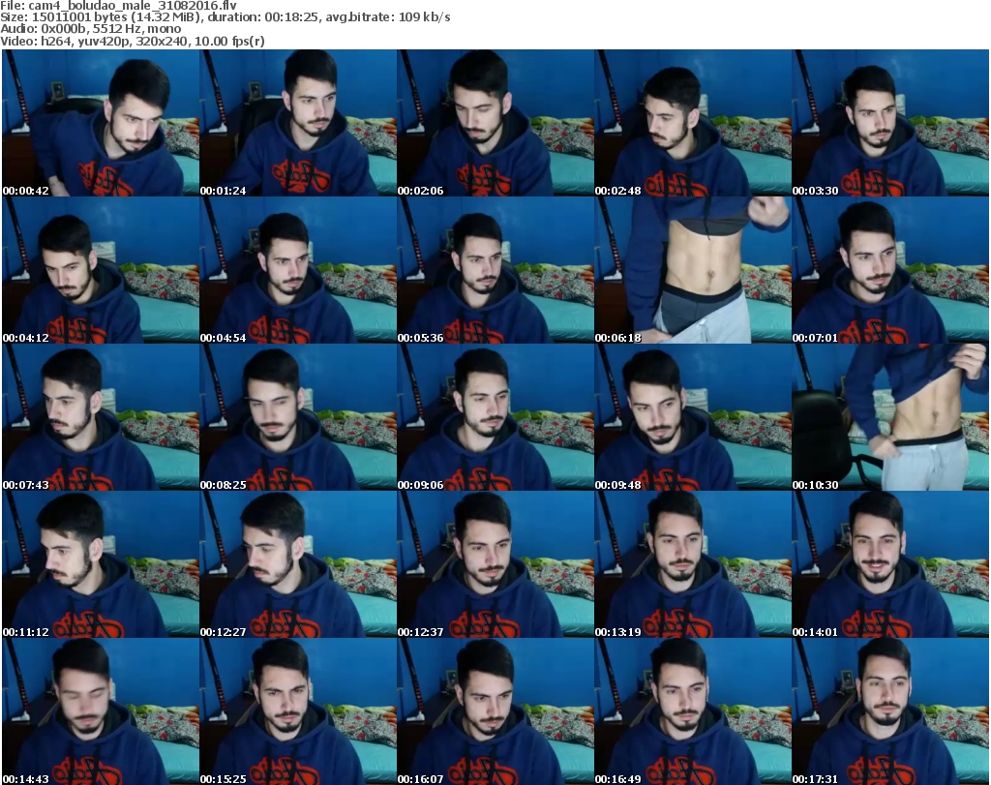Select the frame timestamped 00:12:37
Image resolution: width=991 pixels, height=785 pixels.
(x=495, y=563)
